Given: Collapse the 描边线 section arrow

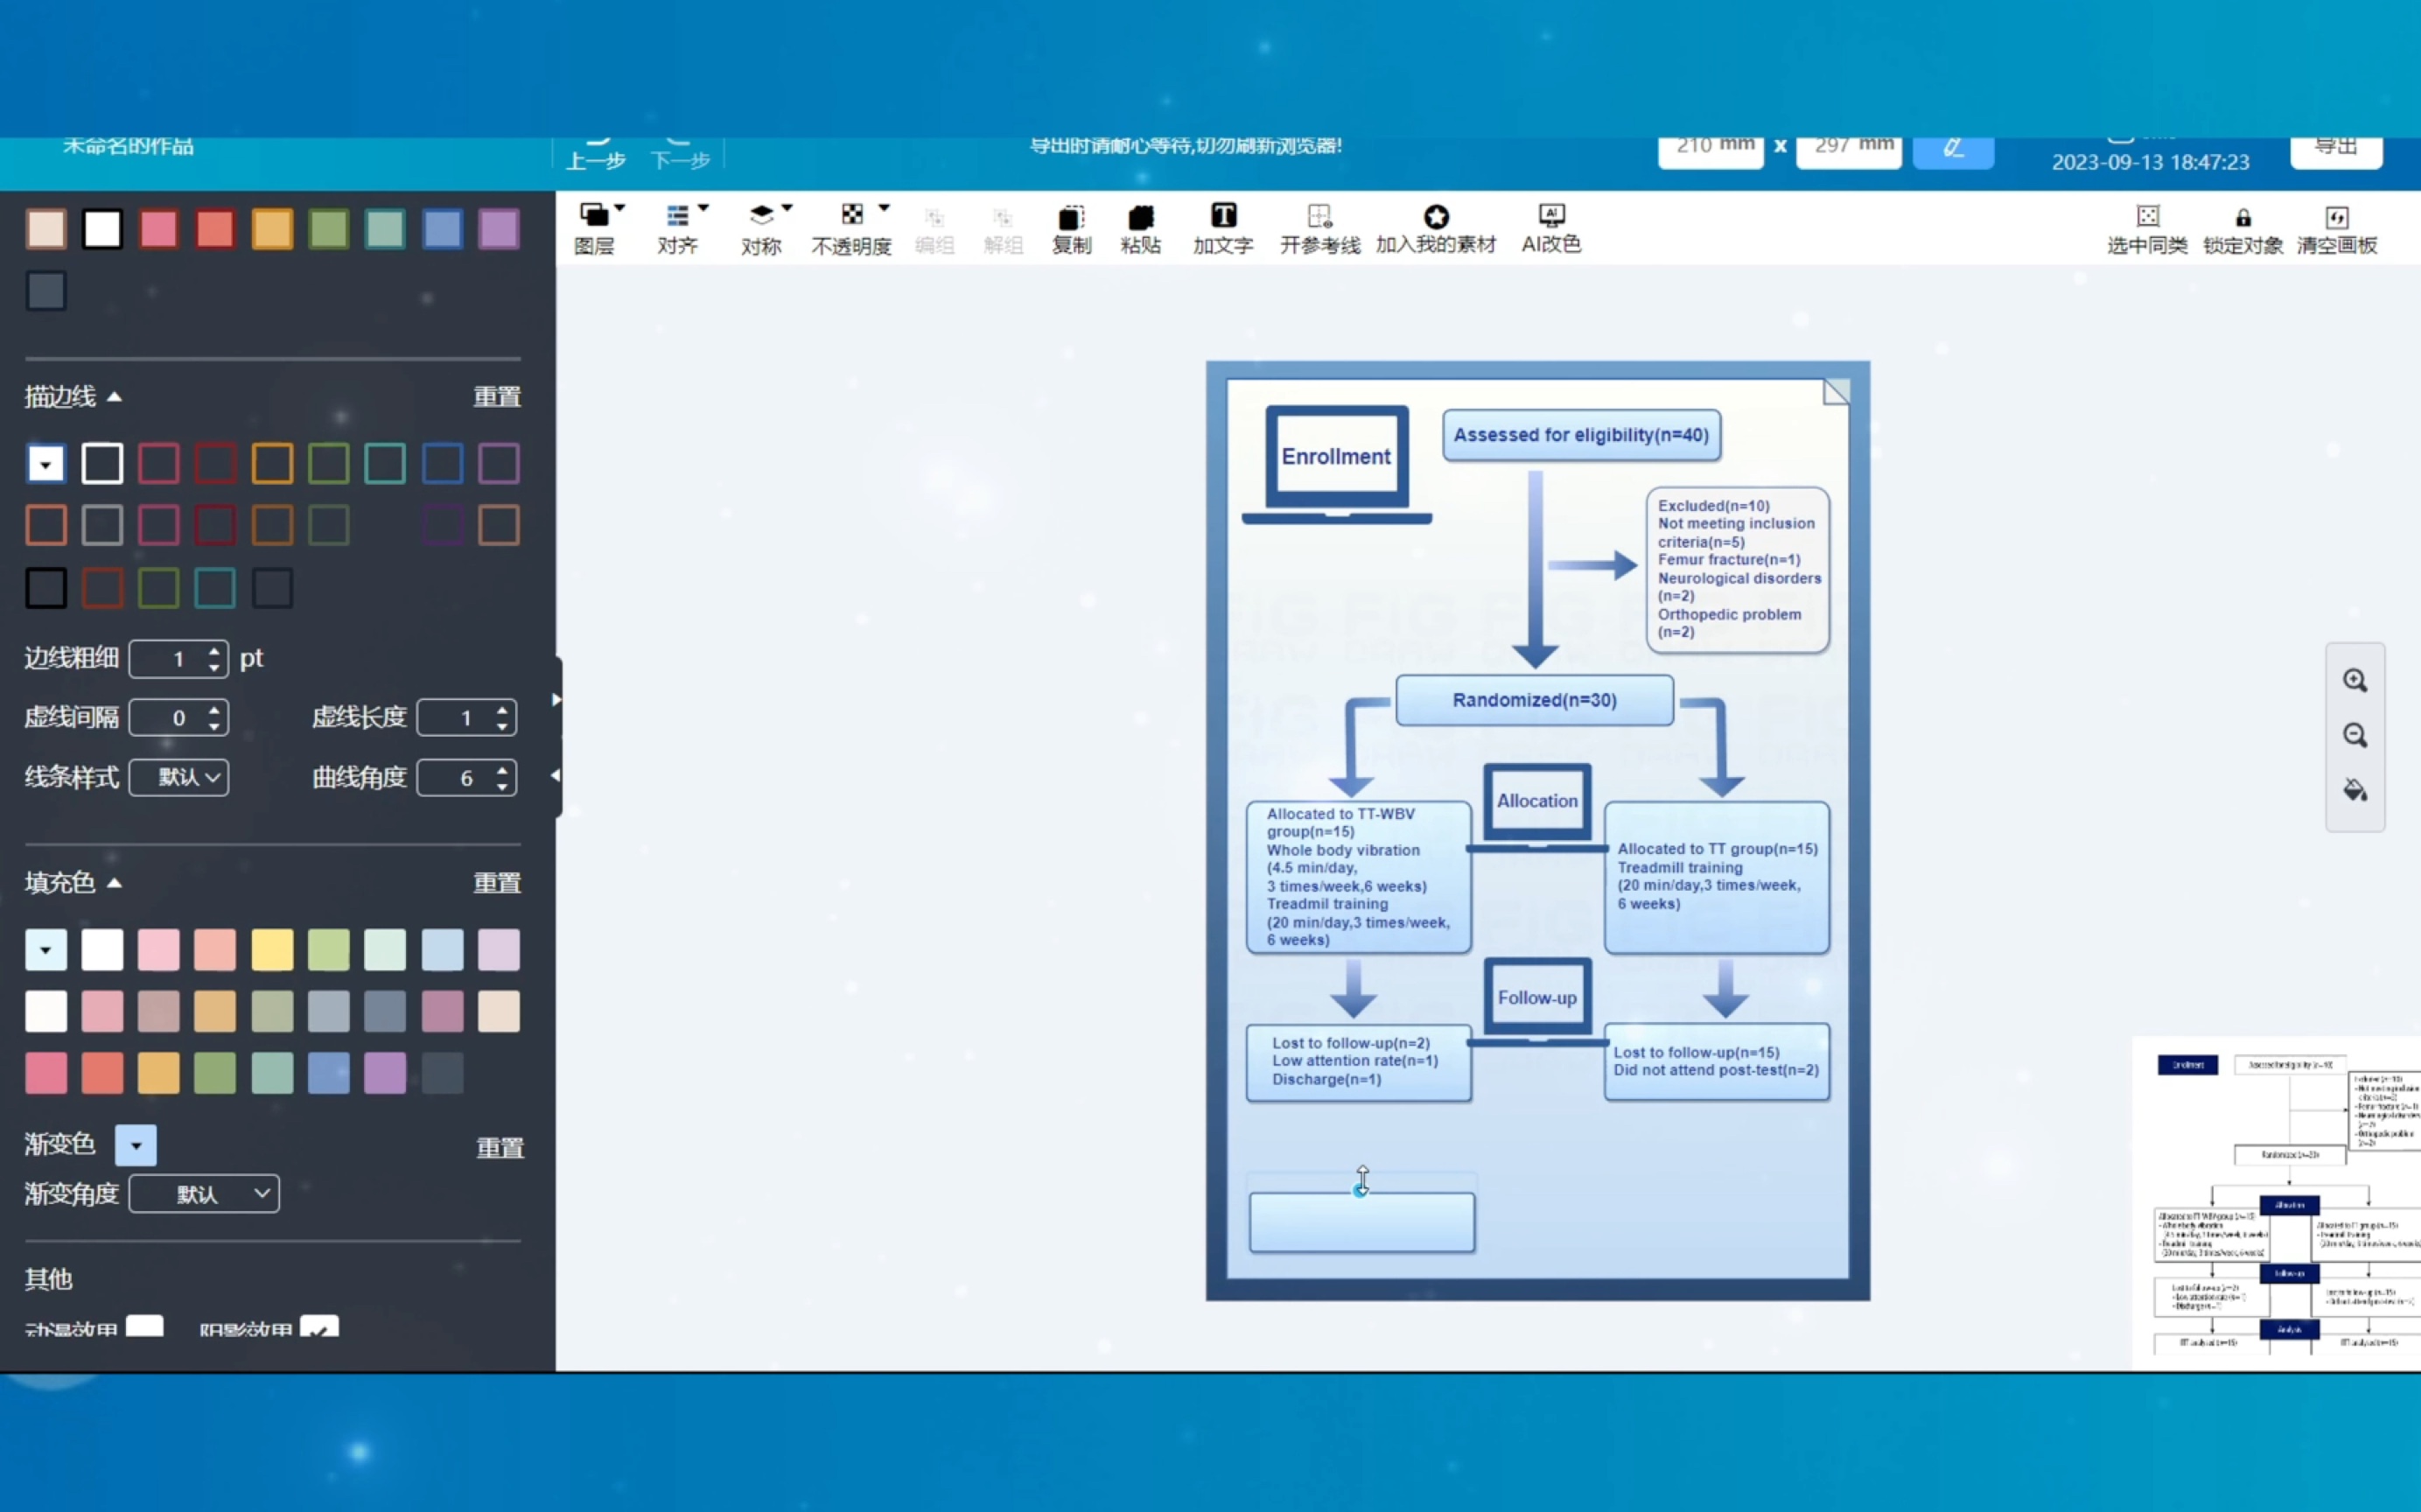Looking at the screenshot, I should 115,397.
